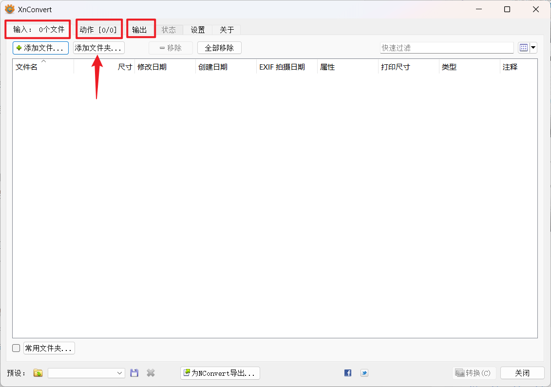The height and width of the screenshot is (387, 551).
Task: Click the 全部移除 button
Action: [219, 48]
